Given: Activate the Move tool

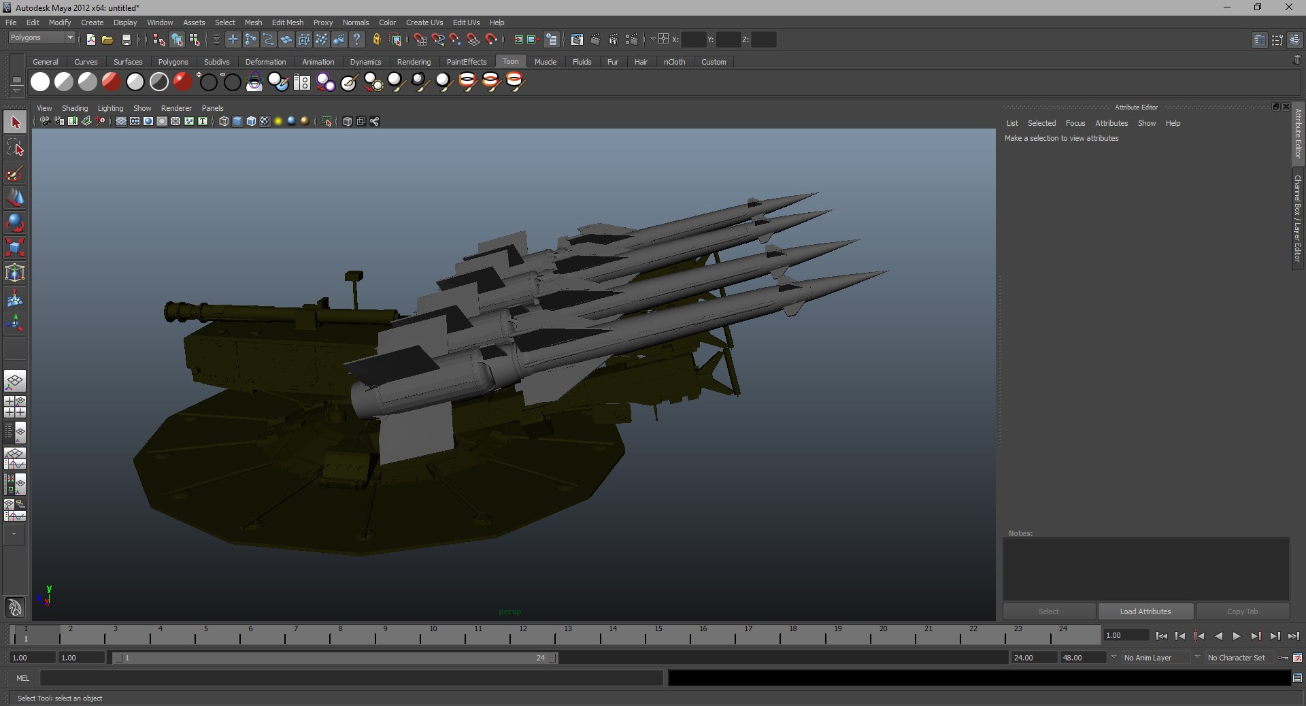Looking at the screenshot, I should click(x=15, y=198).
